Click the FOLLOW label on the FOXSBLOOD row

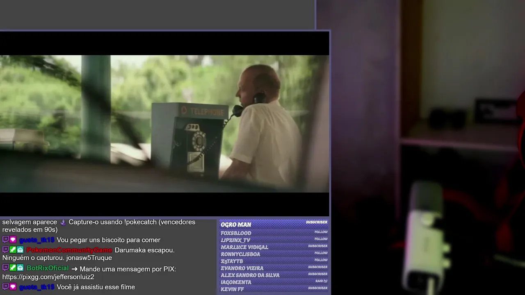321,232
